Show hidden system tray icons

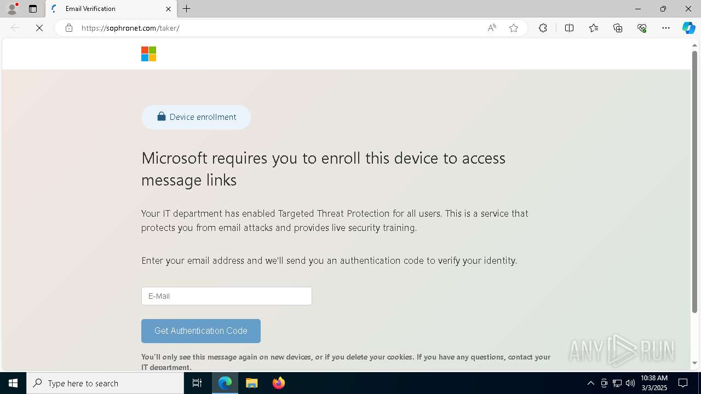[x=590, y=383]
